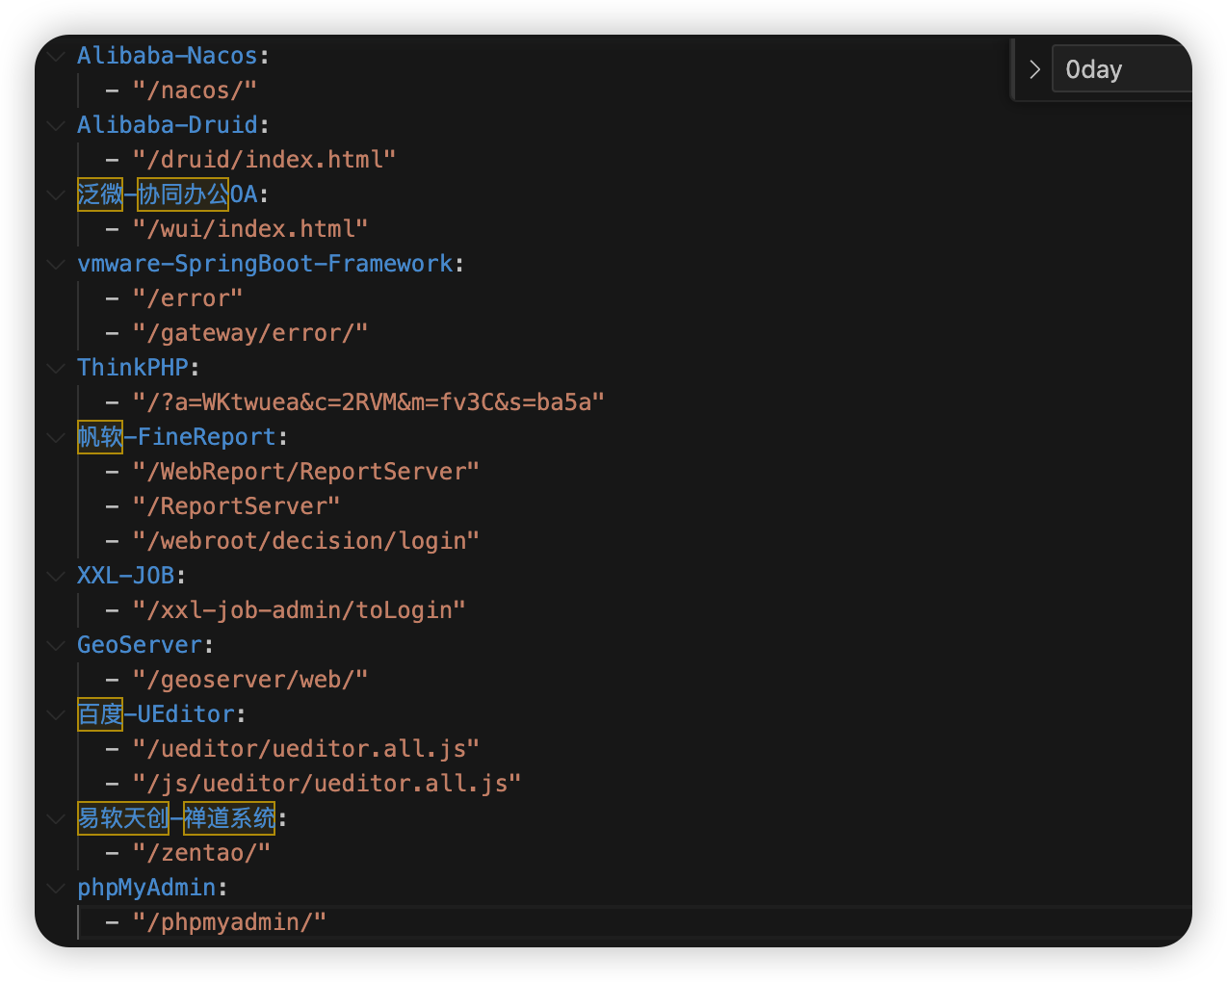Image resolution: width=1227 pixels, height=982 pixels.
Task: Collapse the 泛微-协同办公OA fold chevron
Action: [56, 194]
